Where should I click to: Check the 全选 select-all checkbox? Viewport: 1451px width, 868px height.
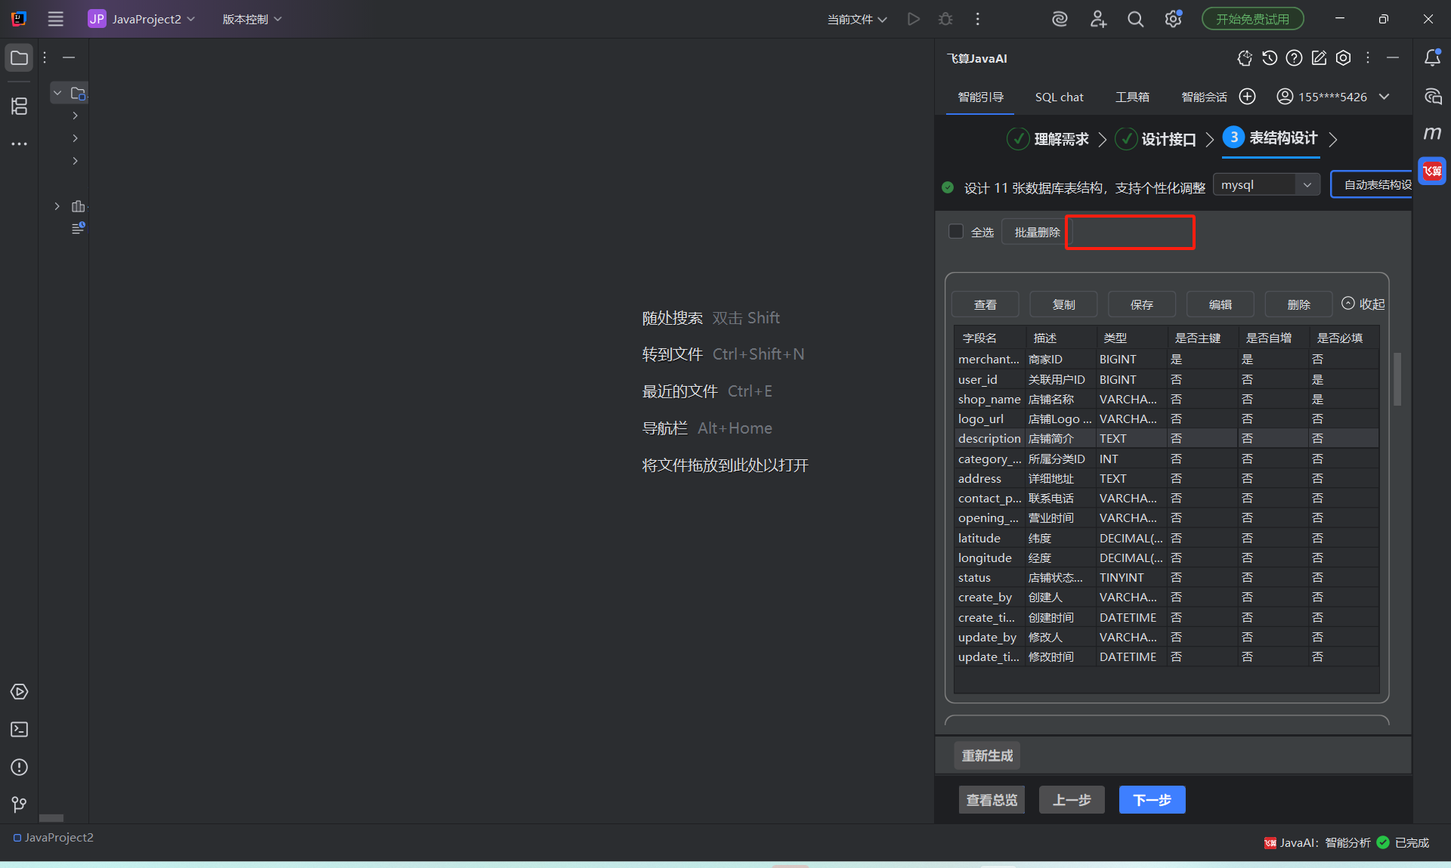point(956,232)
